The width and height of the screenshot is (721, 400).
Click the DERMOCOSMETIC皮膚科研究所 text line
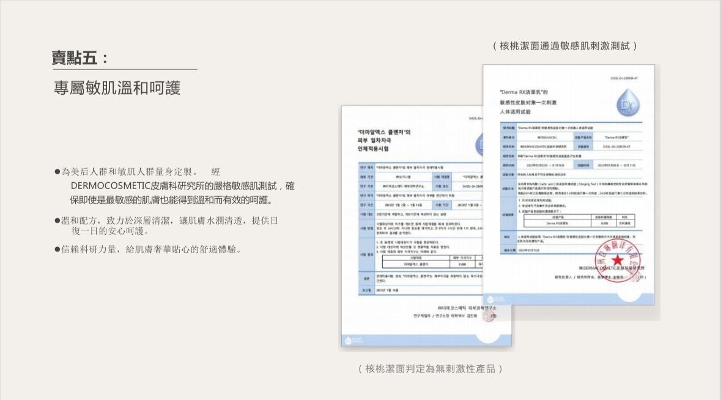182,186
